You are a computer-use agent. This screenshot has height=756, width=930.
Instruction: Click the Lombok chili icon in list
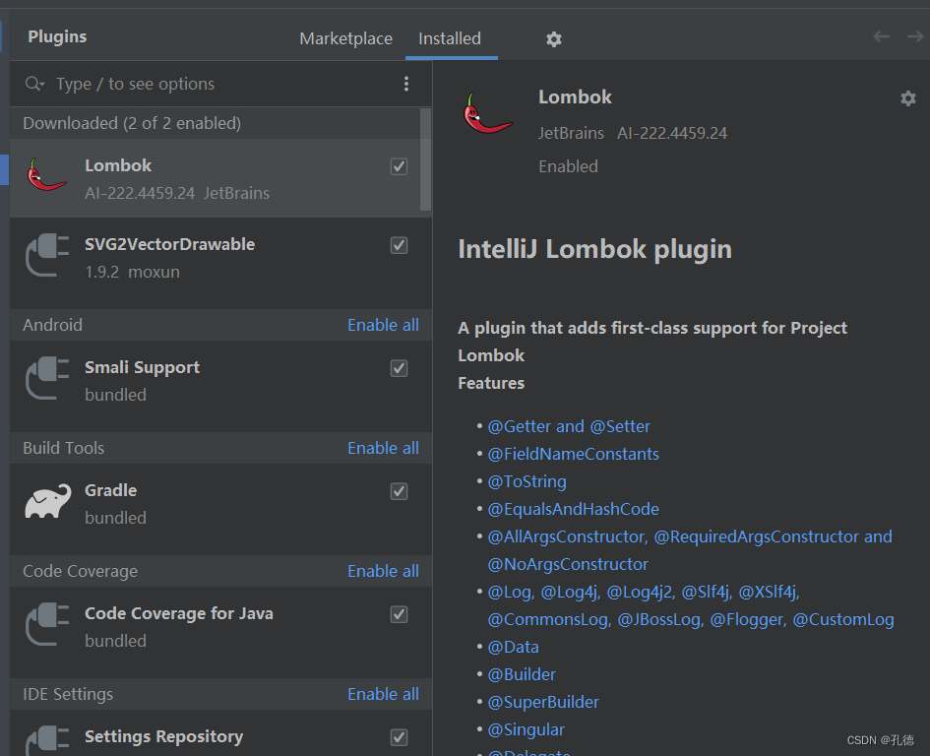pyautogui.click(x=46, y=175)
